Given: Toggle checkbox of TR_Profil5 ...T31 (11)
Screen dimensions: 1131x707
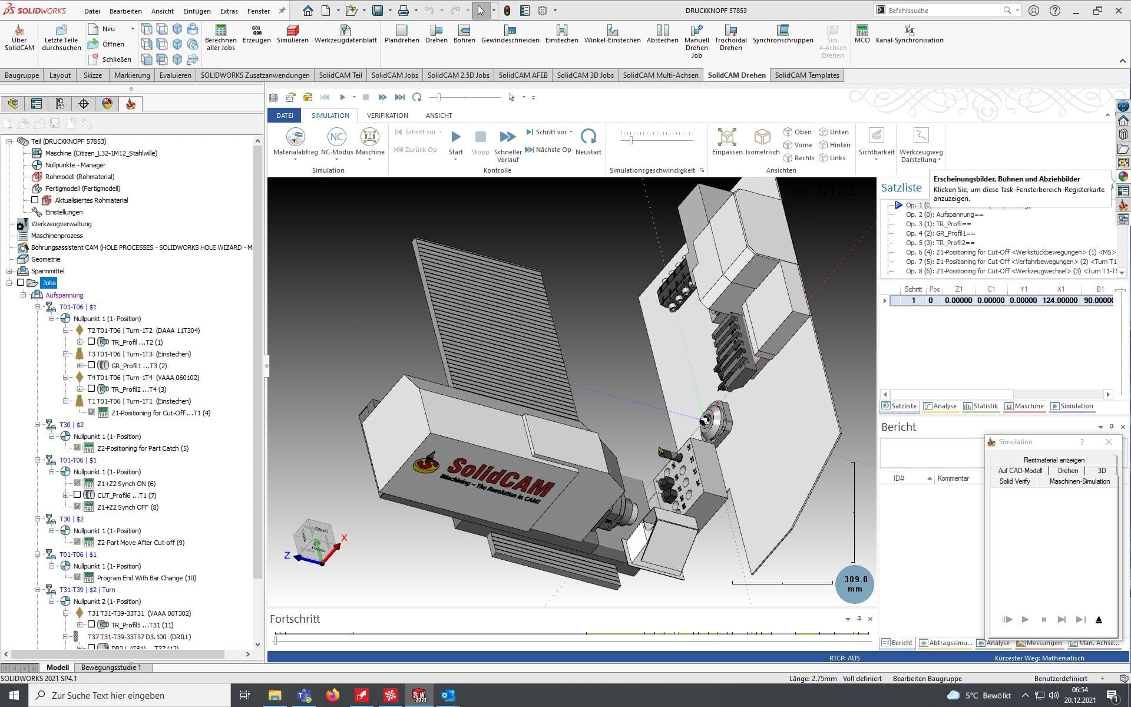Looking at the screenshot, I should click(x=91, y=625).
